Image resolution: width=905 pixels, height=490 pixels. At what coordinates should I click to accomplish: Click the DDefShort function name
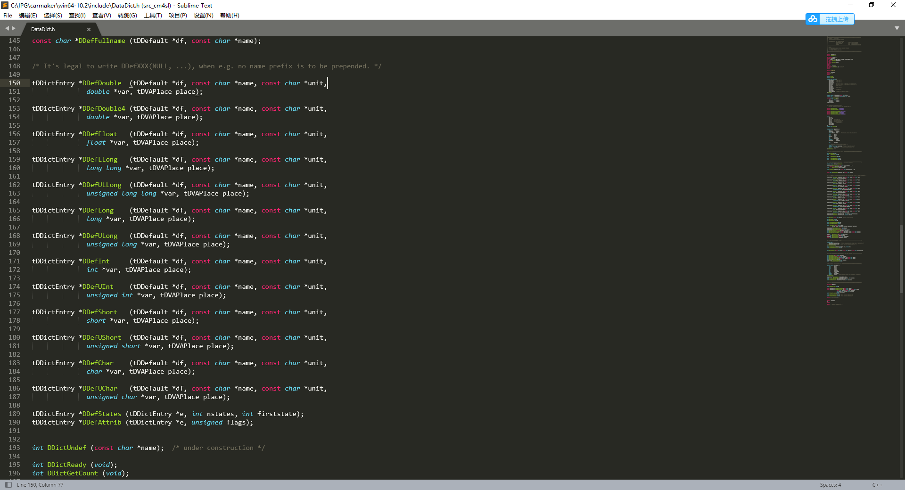[100, 312]
